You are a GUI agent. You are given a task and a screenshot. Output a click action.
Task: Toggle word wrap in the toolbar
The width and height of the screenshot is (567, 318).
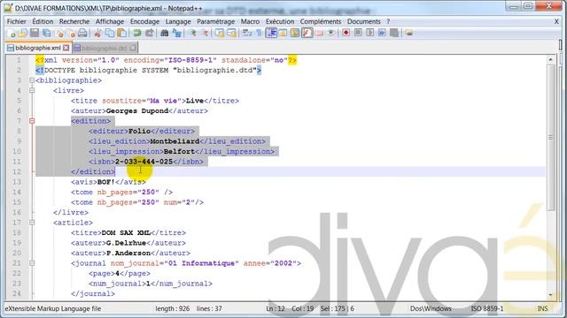point(247,34)
